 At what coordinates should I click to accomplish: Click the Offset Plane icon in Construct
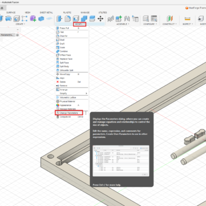click(169, 19)
